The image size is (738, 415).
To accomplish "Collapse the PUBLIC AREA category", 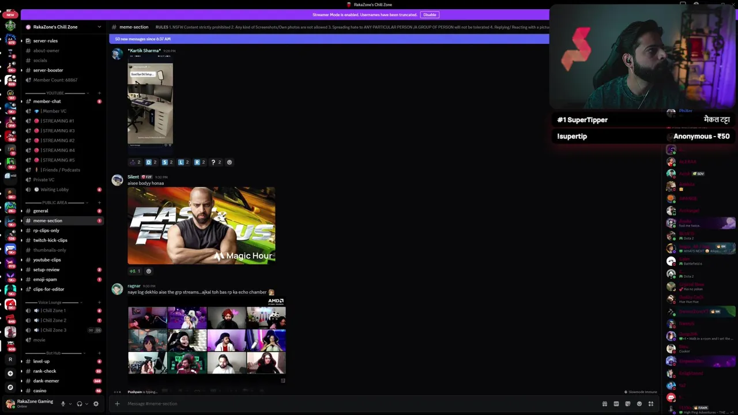I will pyautogui.click(x=55, y=203).
